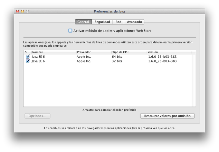Select the '32 bits' cell

117,61
